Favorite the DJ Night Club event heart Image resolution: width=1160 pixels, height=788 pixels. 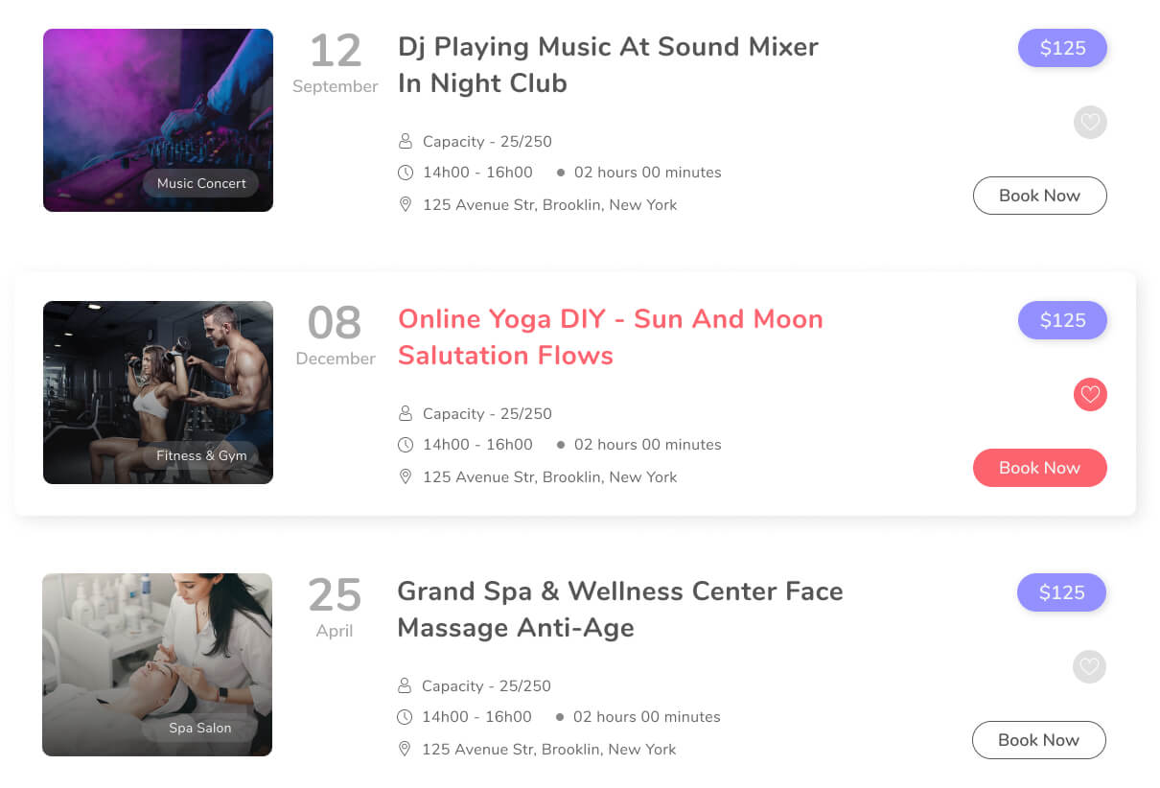pyautogui.click(x=1090, y=123)
